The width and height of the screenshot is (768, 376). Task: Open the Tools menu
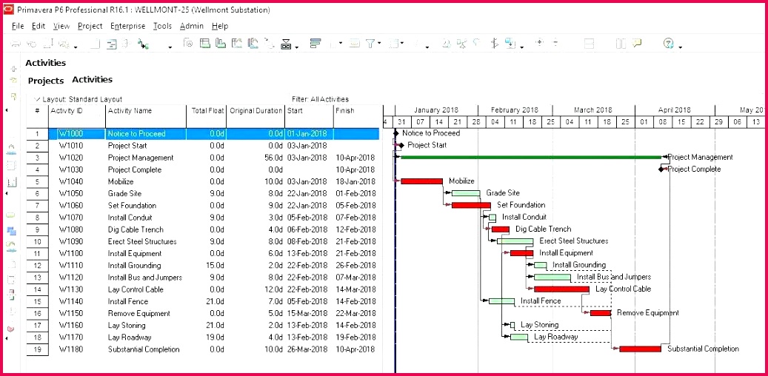[162, 26]
